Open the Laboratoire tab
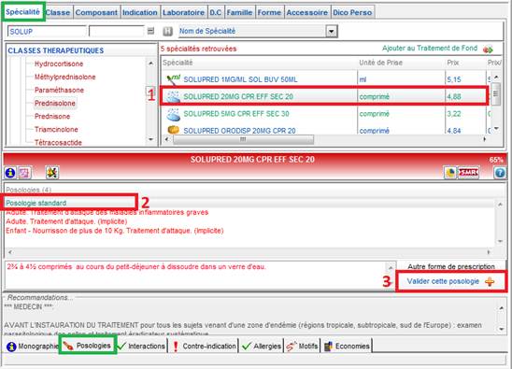512x369 pixels. [183, 12]
